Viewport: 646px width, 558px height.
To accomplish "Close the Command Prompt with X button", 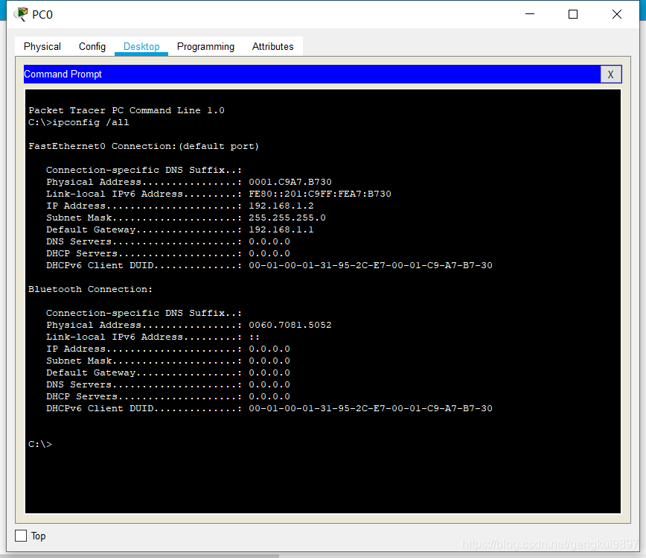I will coord(610,74).
